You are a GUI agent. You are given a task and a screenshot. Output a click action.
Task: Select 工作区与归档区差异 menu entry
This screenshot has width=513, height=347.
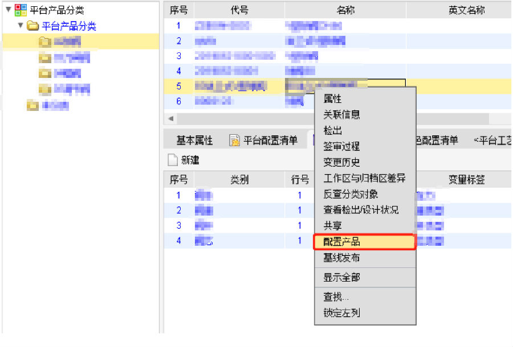pyautogui.click(x=364, y=178)
